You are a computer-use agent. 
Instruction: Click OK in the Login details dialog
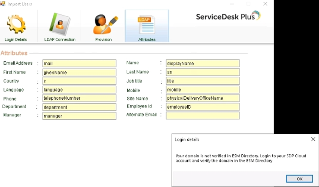point(299,179)
